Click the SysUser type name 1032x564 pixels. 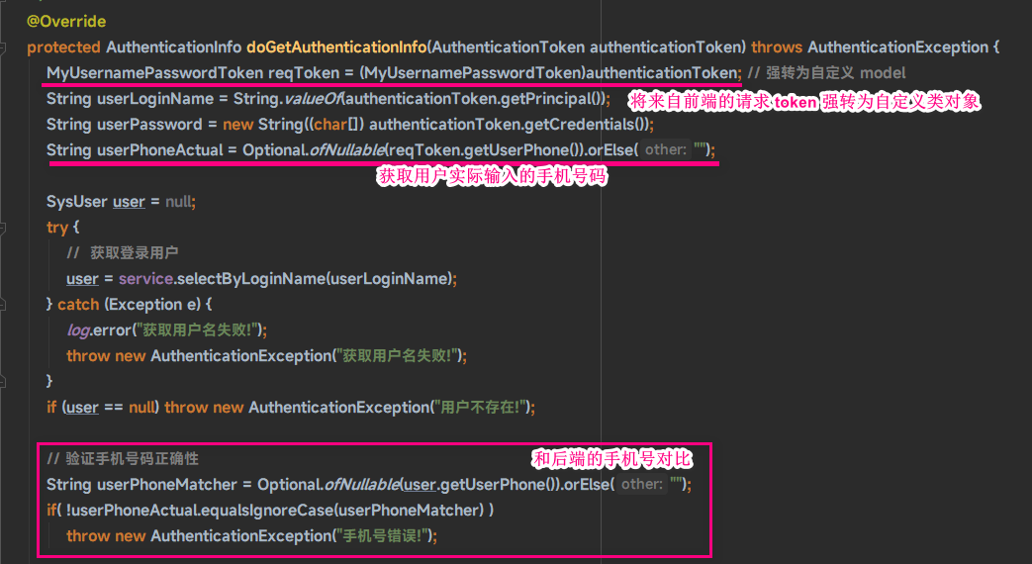[x=77, y=202]
